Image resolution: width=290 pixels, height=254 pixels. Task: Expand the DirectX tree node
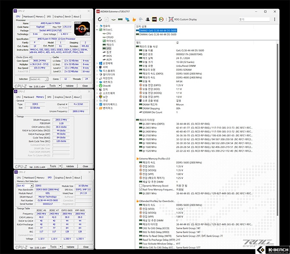(97, 86)
